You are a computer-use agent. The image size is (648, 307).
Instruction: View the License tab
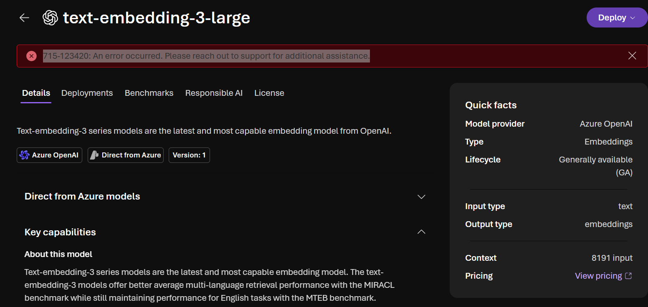click(269, 93)
